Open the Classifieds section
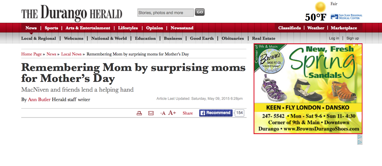The height and width of the screenshot is (166, 382). coord(289,28)
